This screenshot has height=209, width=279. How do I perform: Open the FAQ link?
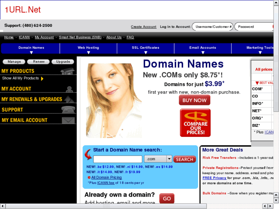[130, 37]
